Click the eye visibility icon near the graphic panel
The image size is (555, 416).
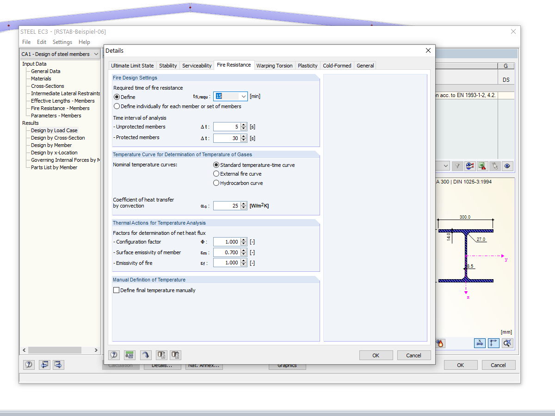point(507,165)
